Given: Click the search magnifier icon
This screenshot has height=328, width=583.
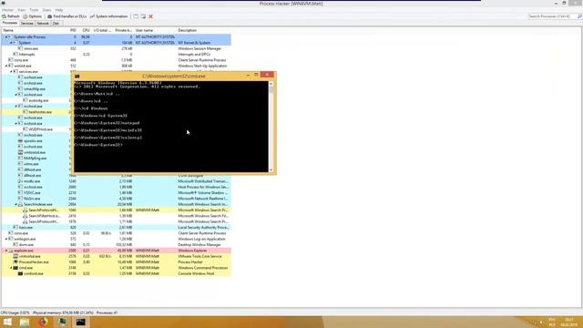Looking at the screenshot, I should (x=579, y=16).
